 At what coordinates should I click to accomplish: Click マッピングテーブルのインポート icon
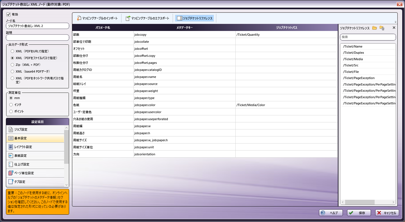coord(79,18)
